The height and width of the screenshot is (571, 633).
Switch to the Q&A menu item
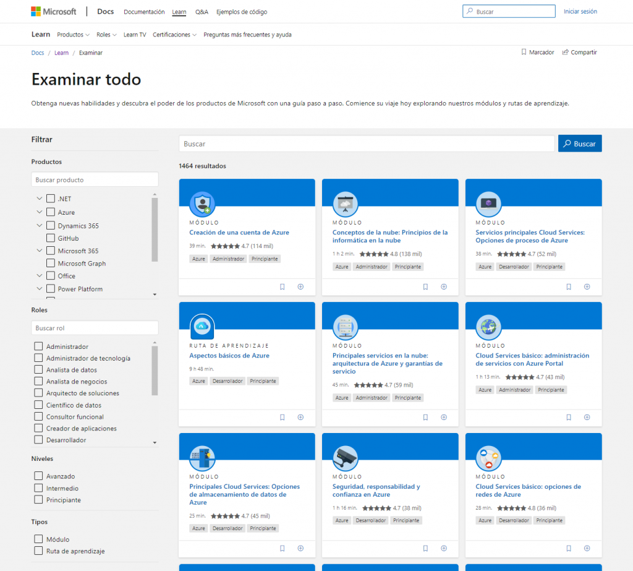[x=202, y=11]
